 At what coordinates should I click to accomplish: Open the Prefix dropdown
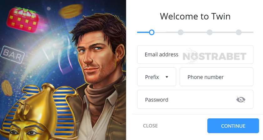click(157, 77)
